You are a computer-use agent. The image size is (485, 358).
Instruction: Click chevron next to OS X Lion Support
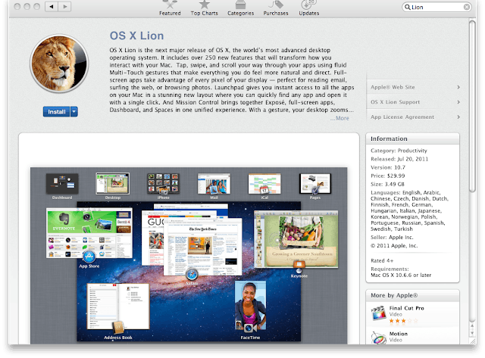click(458, 102)
